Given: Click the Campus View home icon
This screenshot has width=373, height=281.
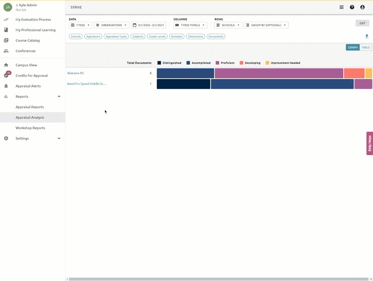Looking at the screenshot, I should tap(6, 65).
